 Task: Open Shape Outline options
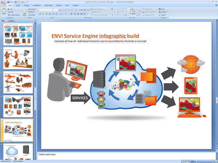[149, 12]
